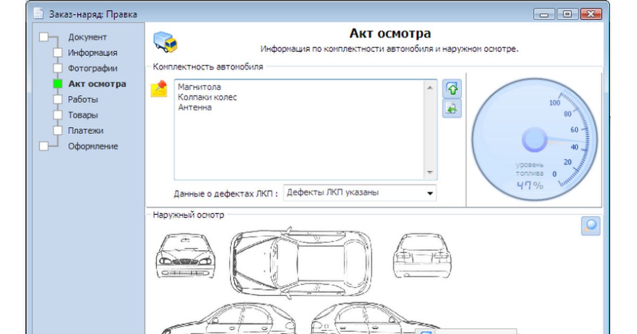Click the green marker beside Акт осмотра
Image resolution: width=637 pixels, height=334 pixels.
click(x=57, y=84)
